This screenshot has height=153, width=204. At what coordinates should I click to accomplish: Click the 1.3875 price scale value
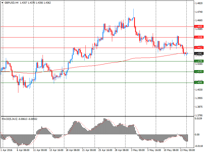199,107
